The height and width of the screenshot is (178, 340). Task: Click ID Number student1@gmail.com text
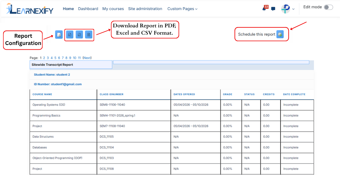tap(58, 84)
